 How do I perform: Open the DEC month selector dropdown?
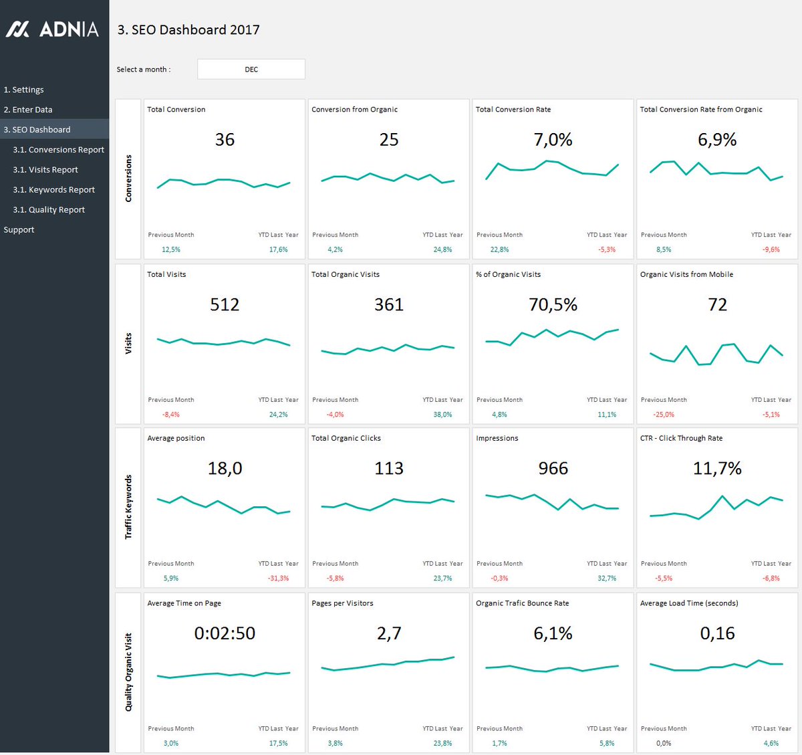251,69
